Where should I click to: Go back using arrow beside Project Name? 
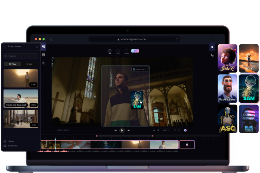[5, 46]
